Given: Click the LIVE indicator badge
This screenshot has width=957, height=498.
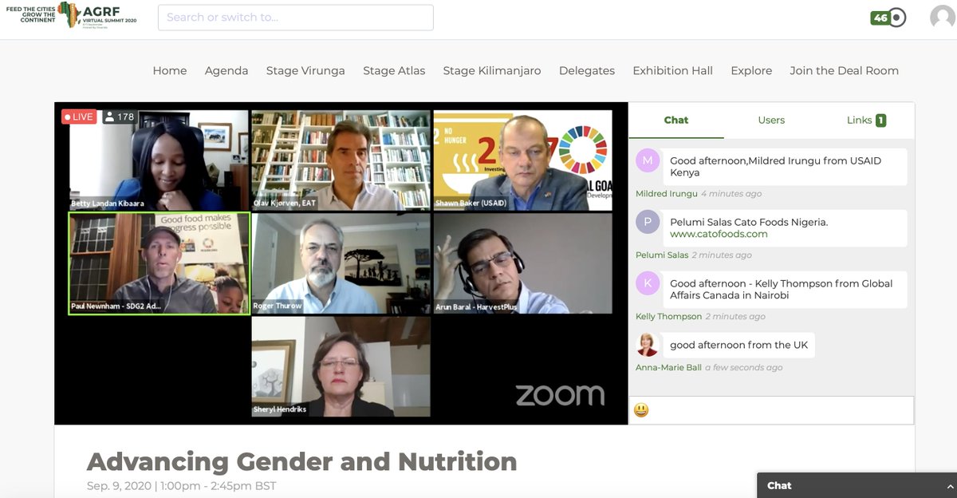Looking at the screenshot, I should (80, 117).
